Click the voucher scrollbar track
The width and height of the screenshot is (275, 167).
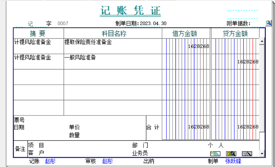[262, 97]
